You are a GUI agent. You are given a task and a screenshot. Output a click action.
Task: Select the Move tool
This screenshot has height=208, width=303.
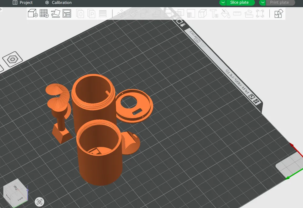pyautogui.click(x=122, y=14)
